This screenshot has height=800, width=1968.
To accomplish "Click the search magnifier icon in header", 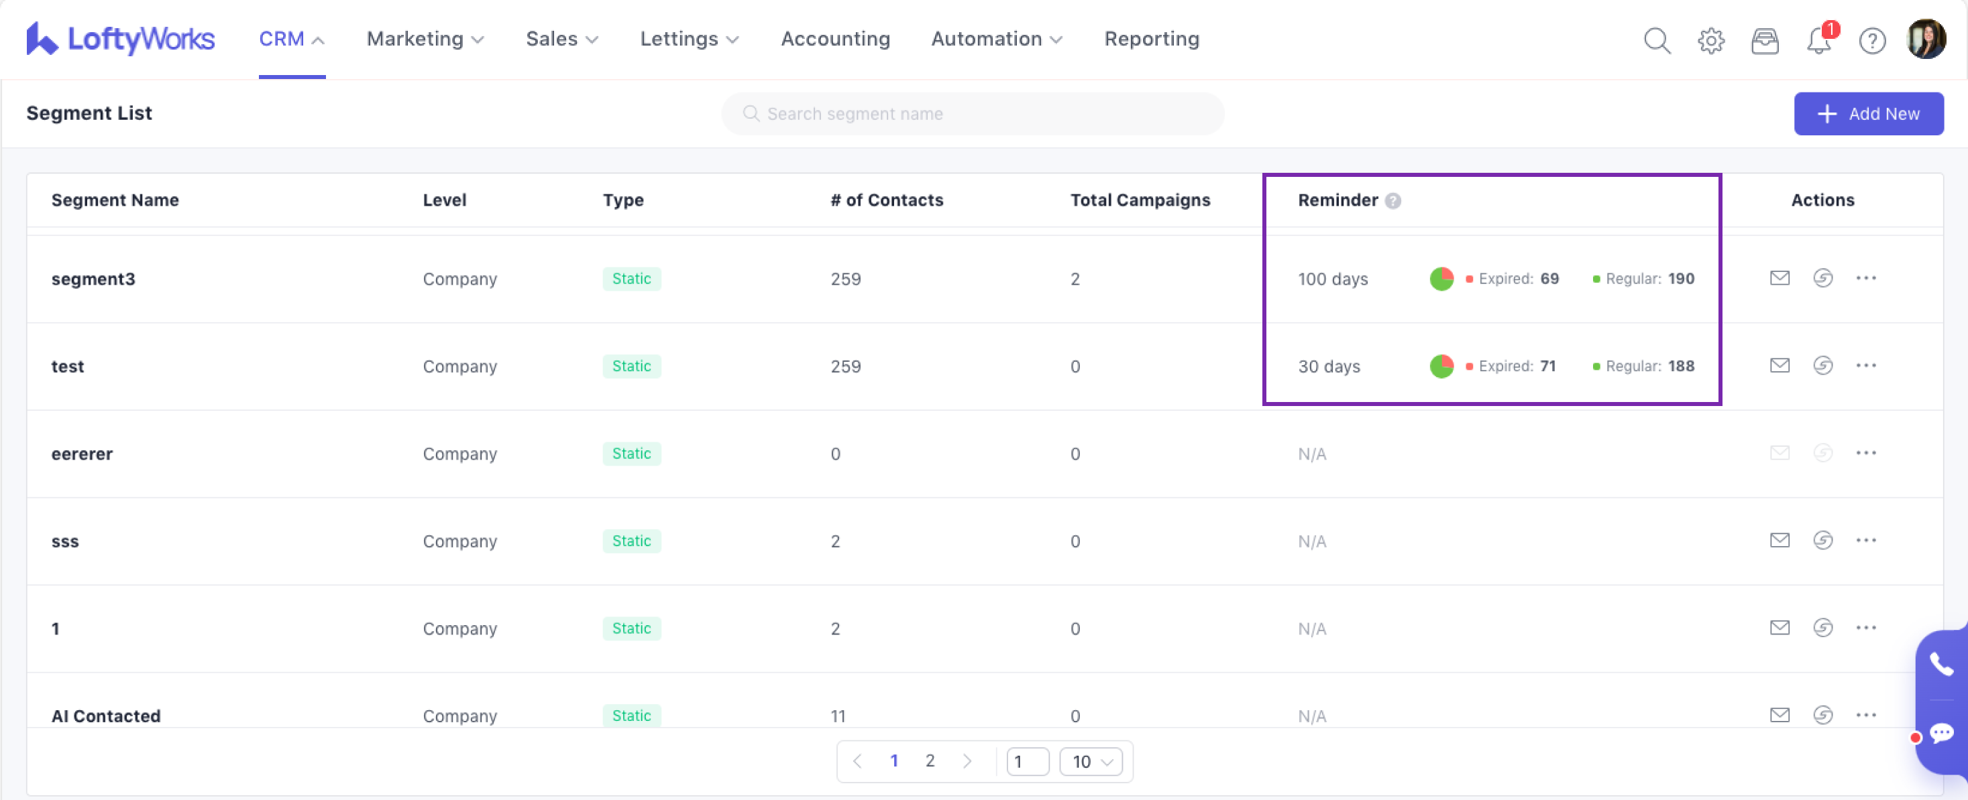I will 1656,40.
